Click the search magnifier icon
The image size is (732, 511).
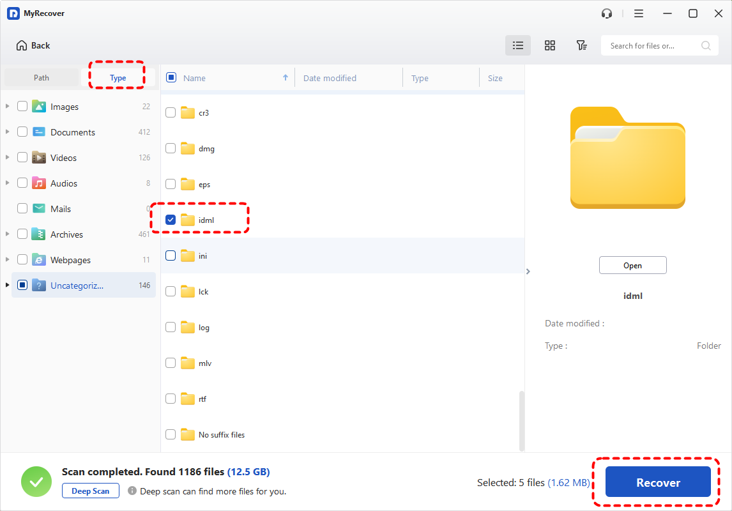(706, 45)
